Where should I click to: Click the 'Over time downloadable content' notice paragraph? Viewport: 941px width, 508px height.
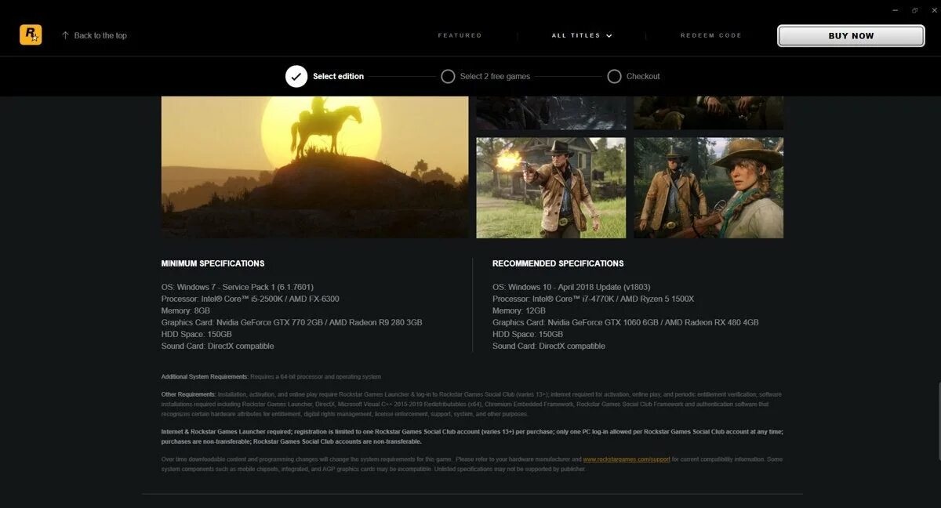[472, 464]
